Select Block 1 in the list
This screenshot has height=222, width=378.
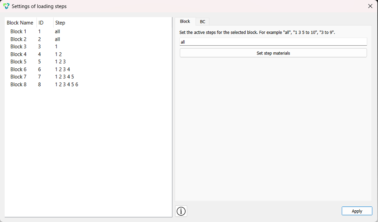[x=88, y=31]
